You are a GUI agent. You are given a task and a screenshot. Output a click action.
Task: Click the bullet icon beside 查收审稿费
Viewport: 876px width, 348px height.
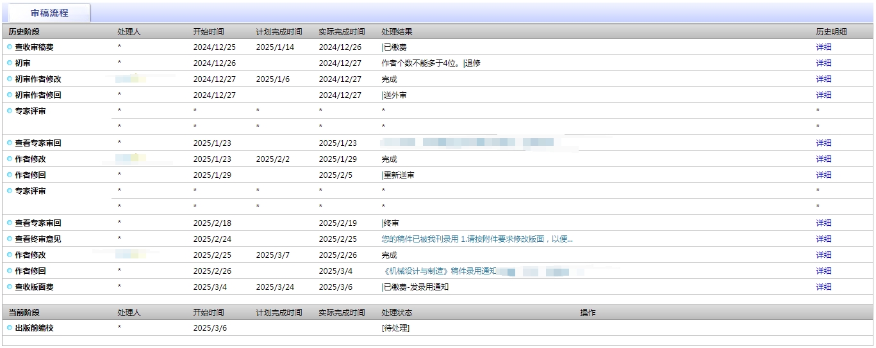point(10,47)
